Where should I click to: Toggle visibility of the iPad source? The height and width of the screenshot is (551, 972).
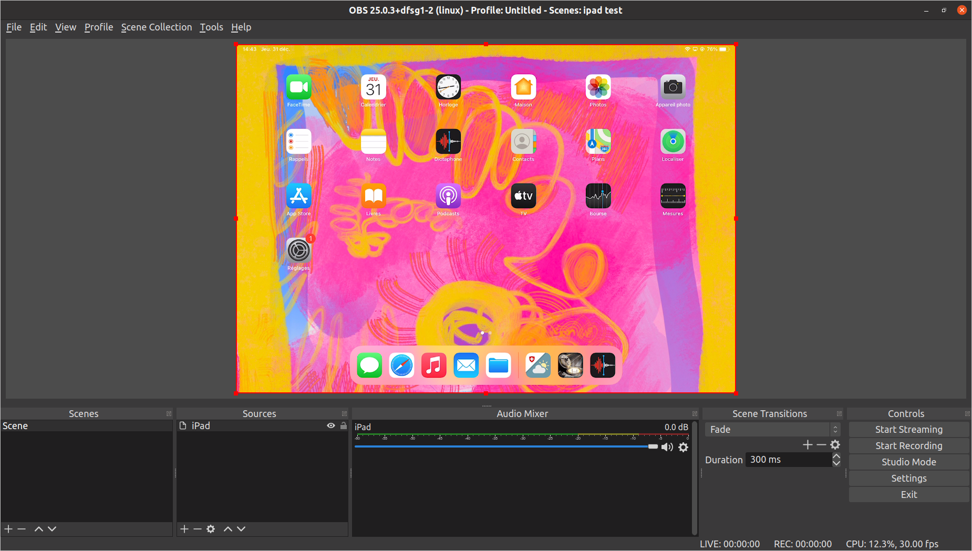click(x=331, y=425)
